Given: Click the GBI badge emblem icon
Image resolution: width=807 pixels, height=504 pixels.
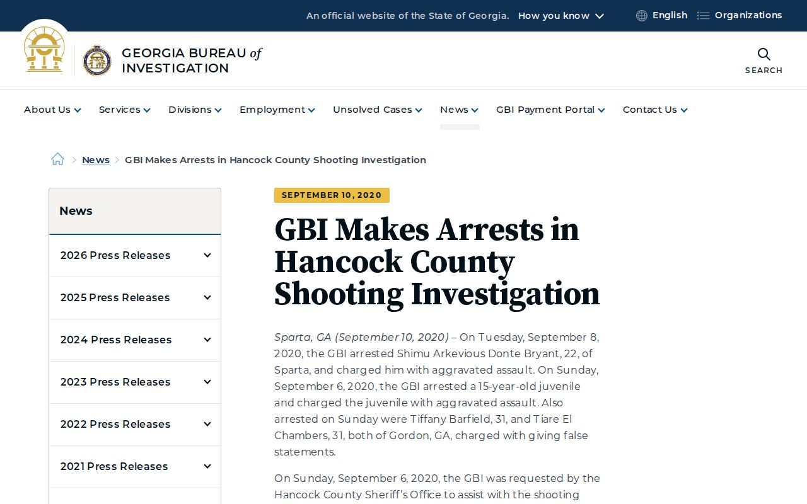Looking at the screenshot, I should (x=97, y=60).
